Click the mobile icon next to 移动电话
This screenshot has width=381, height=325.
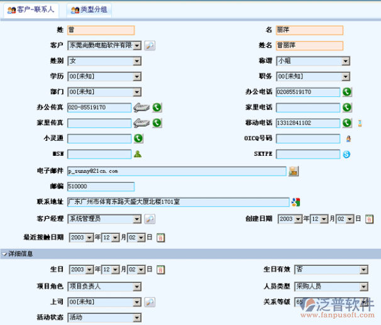pos(360,123)
